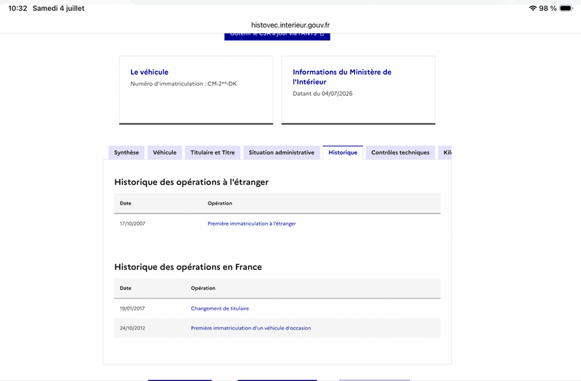The image size is (581, 381).
Task: Switch to the Véhicule tab
Action: tap(165, 152)
